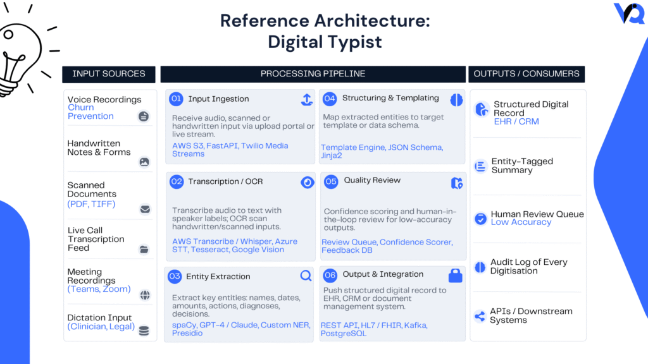Click the database icon beside Dictation Input

pyautogui.click(x=144, y=331)
